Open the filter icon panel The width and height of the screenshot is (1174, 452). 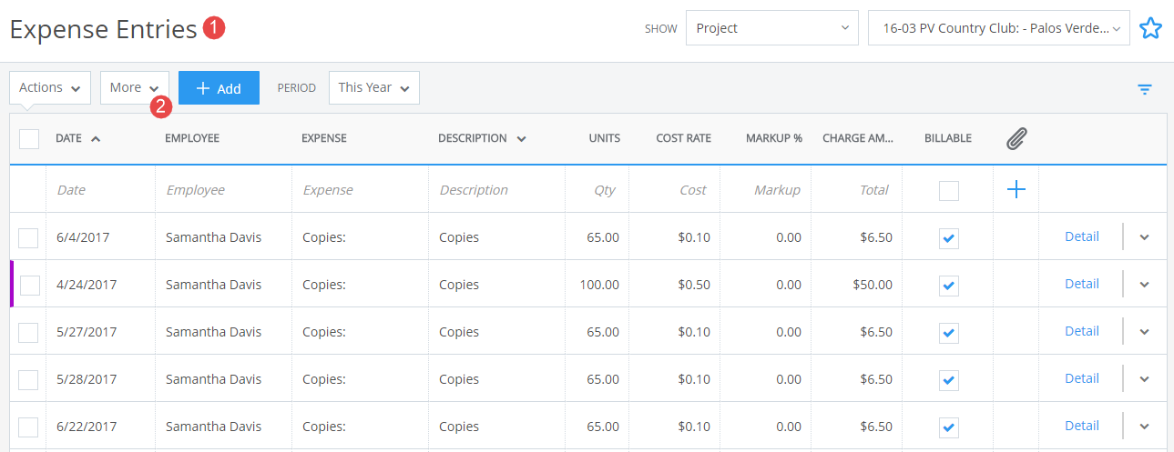tap(1145, 89)
